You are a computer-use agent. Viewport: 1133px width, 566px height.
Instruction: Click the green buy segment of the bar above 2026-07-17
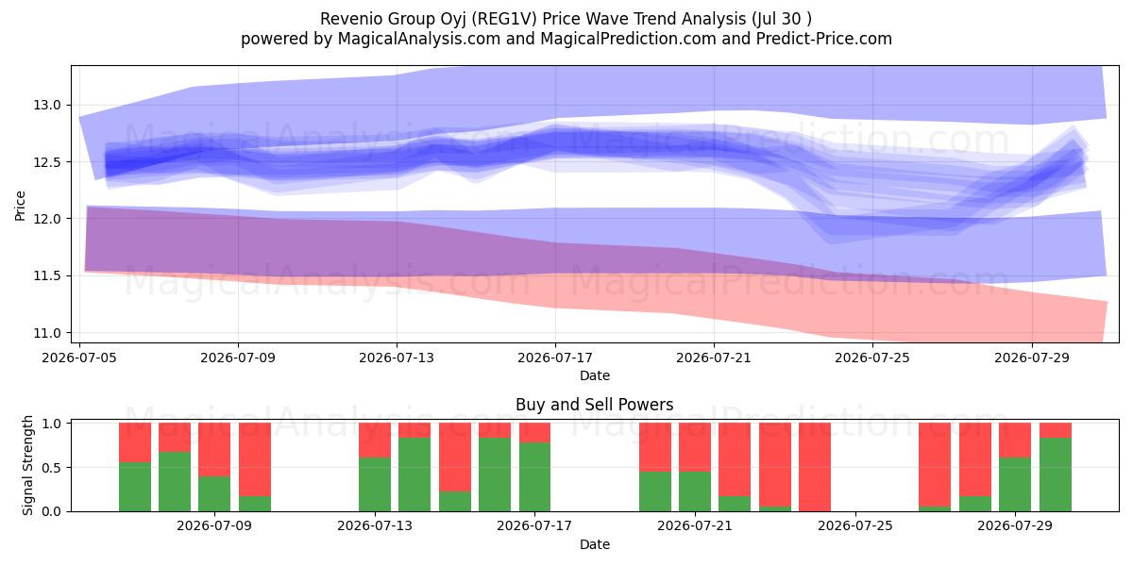coord(535,476)
